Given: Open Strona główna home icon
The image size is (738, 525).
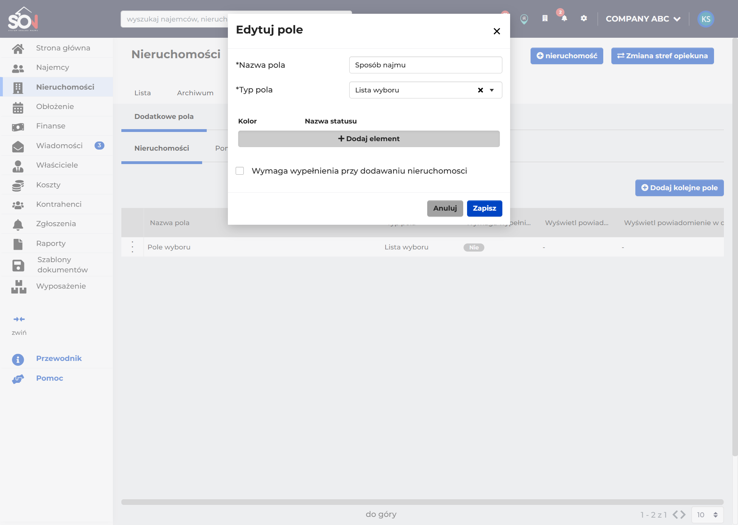Looking at the screenshot, I should click(x=18, y=48).
